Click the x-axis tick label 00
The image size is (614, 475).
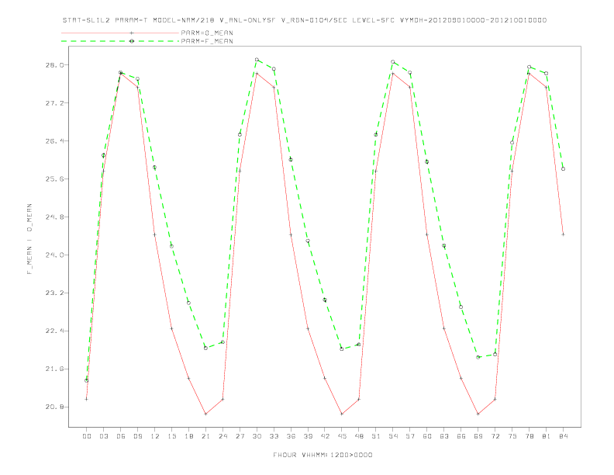[87, 436]
